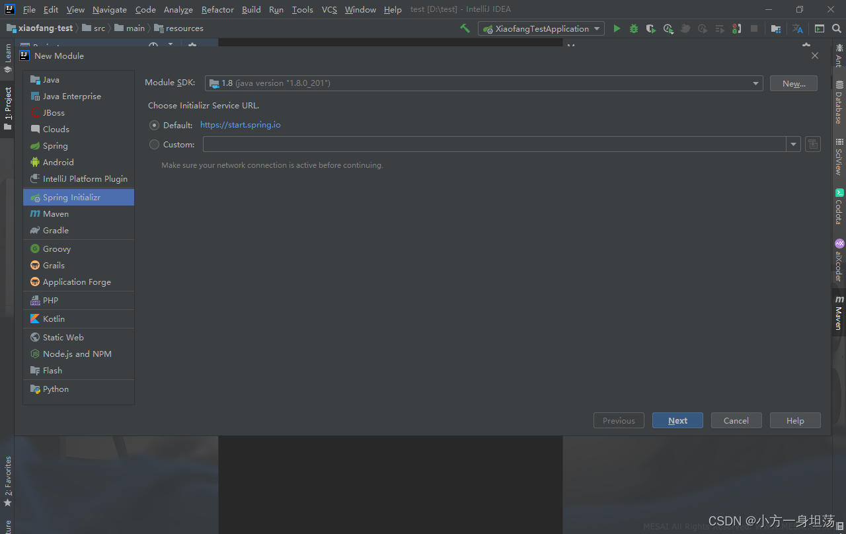Open the aiXcoder tool window stripe

[x=839, y=260]
